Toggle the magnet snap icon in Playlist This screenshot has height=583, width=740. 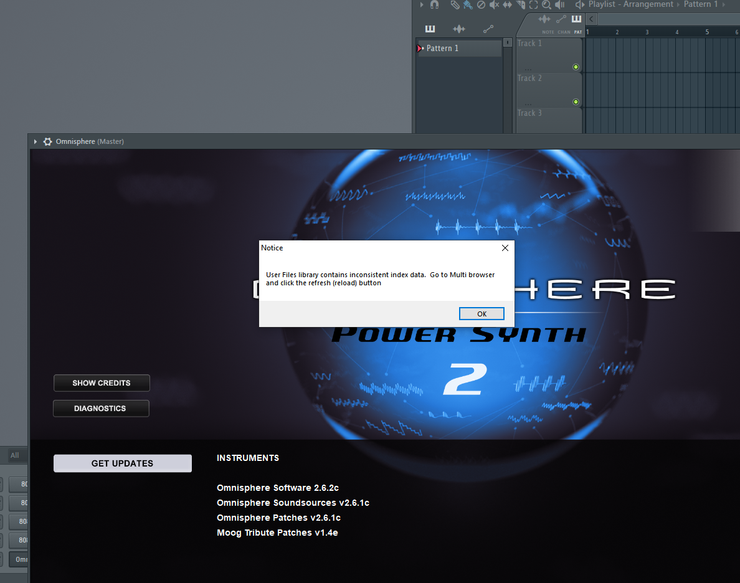(434, 5)
